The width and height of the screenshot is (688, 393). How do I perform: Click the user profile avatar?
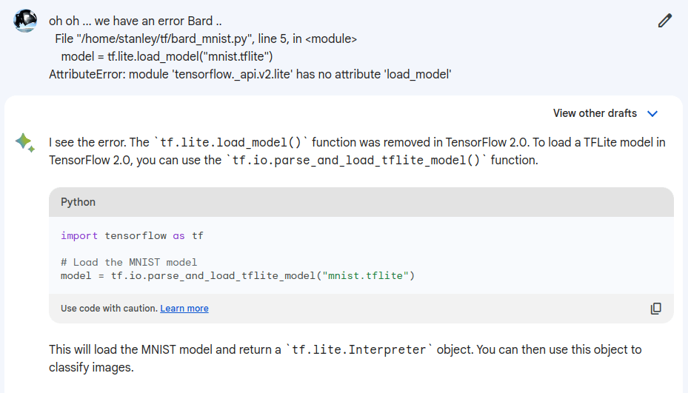[x=25, y=20]
